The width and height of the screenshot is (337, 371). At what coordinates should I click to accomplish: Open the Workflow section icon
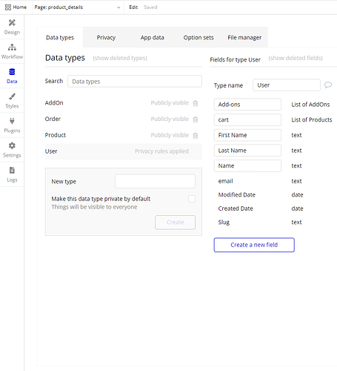12,47
